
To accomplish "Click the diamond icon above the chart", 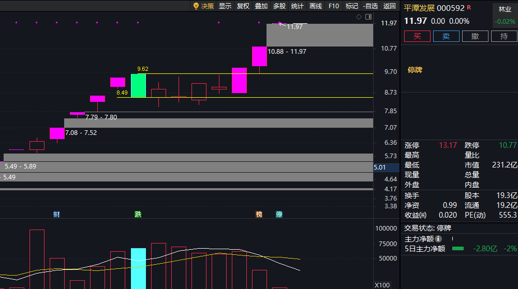I will point(359,17).
